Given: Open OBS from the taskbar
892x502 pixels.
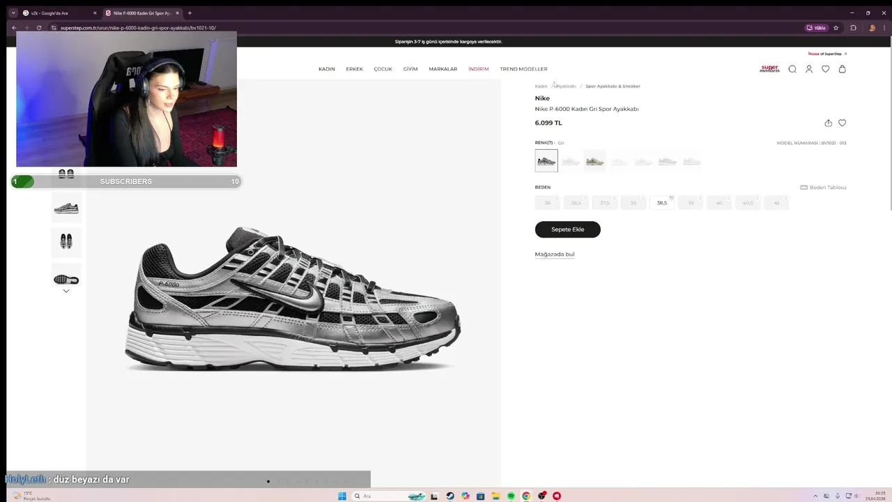Looking at the screenshot, I should 541,496.
